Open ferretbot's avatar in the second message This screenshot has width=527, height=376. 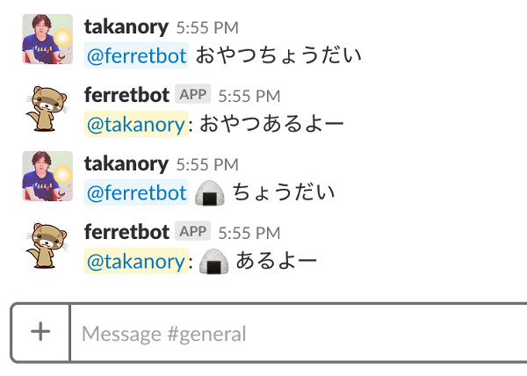47,108
